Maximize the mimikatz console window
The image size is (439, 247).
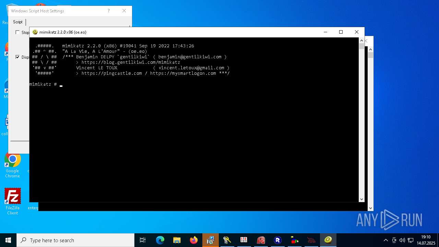pyautogui.click(x=341, y=32)
